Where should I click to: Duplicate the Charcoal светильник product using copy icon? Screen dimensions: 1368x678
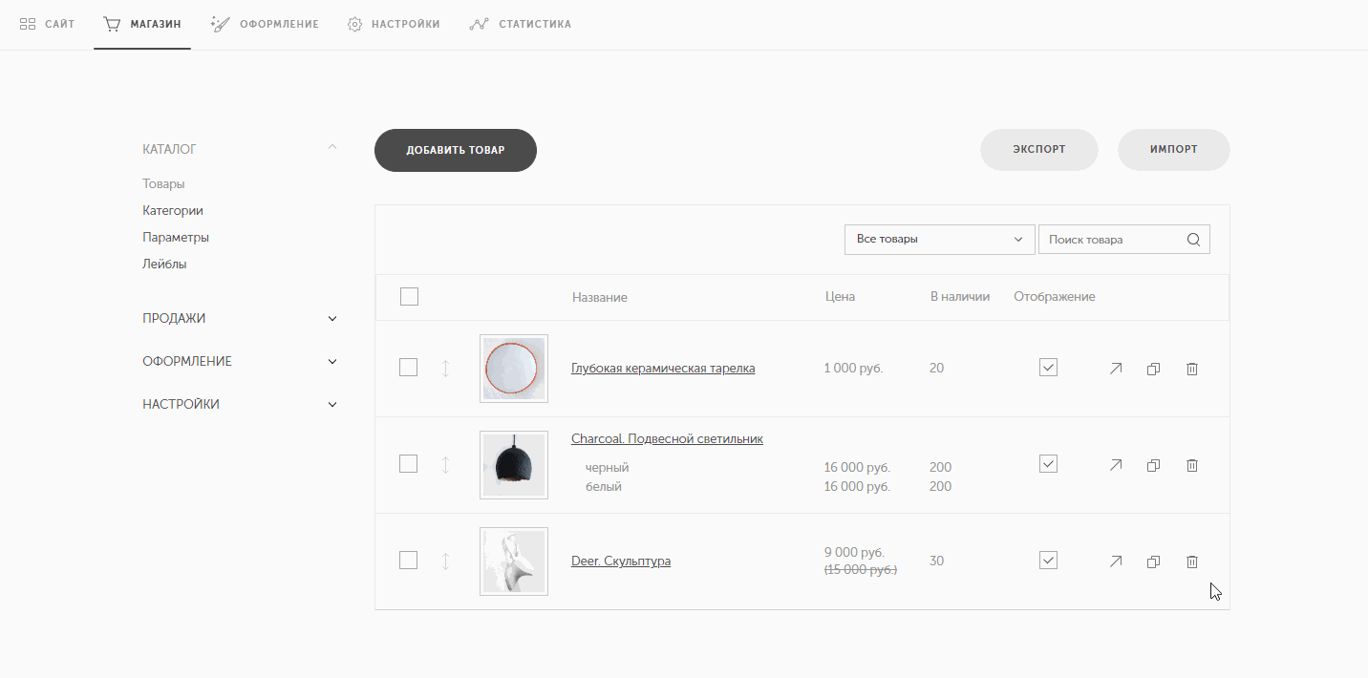point(1153,465)
